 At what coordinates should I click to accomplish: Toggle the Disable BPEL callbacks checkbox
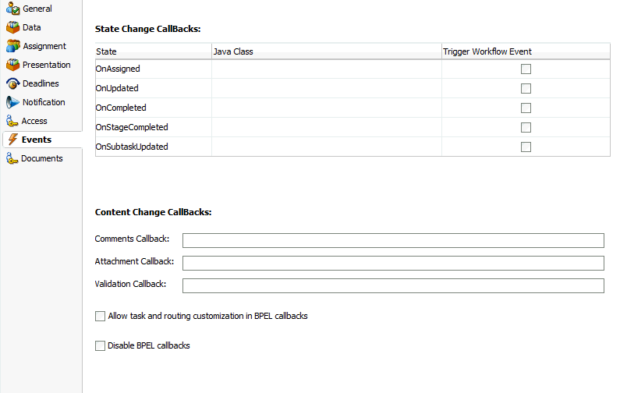(100, 346)
